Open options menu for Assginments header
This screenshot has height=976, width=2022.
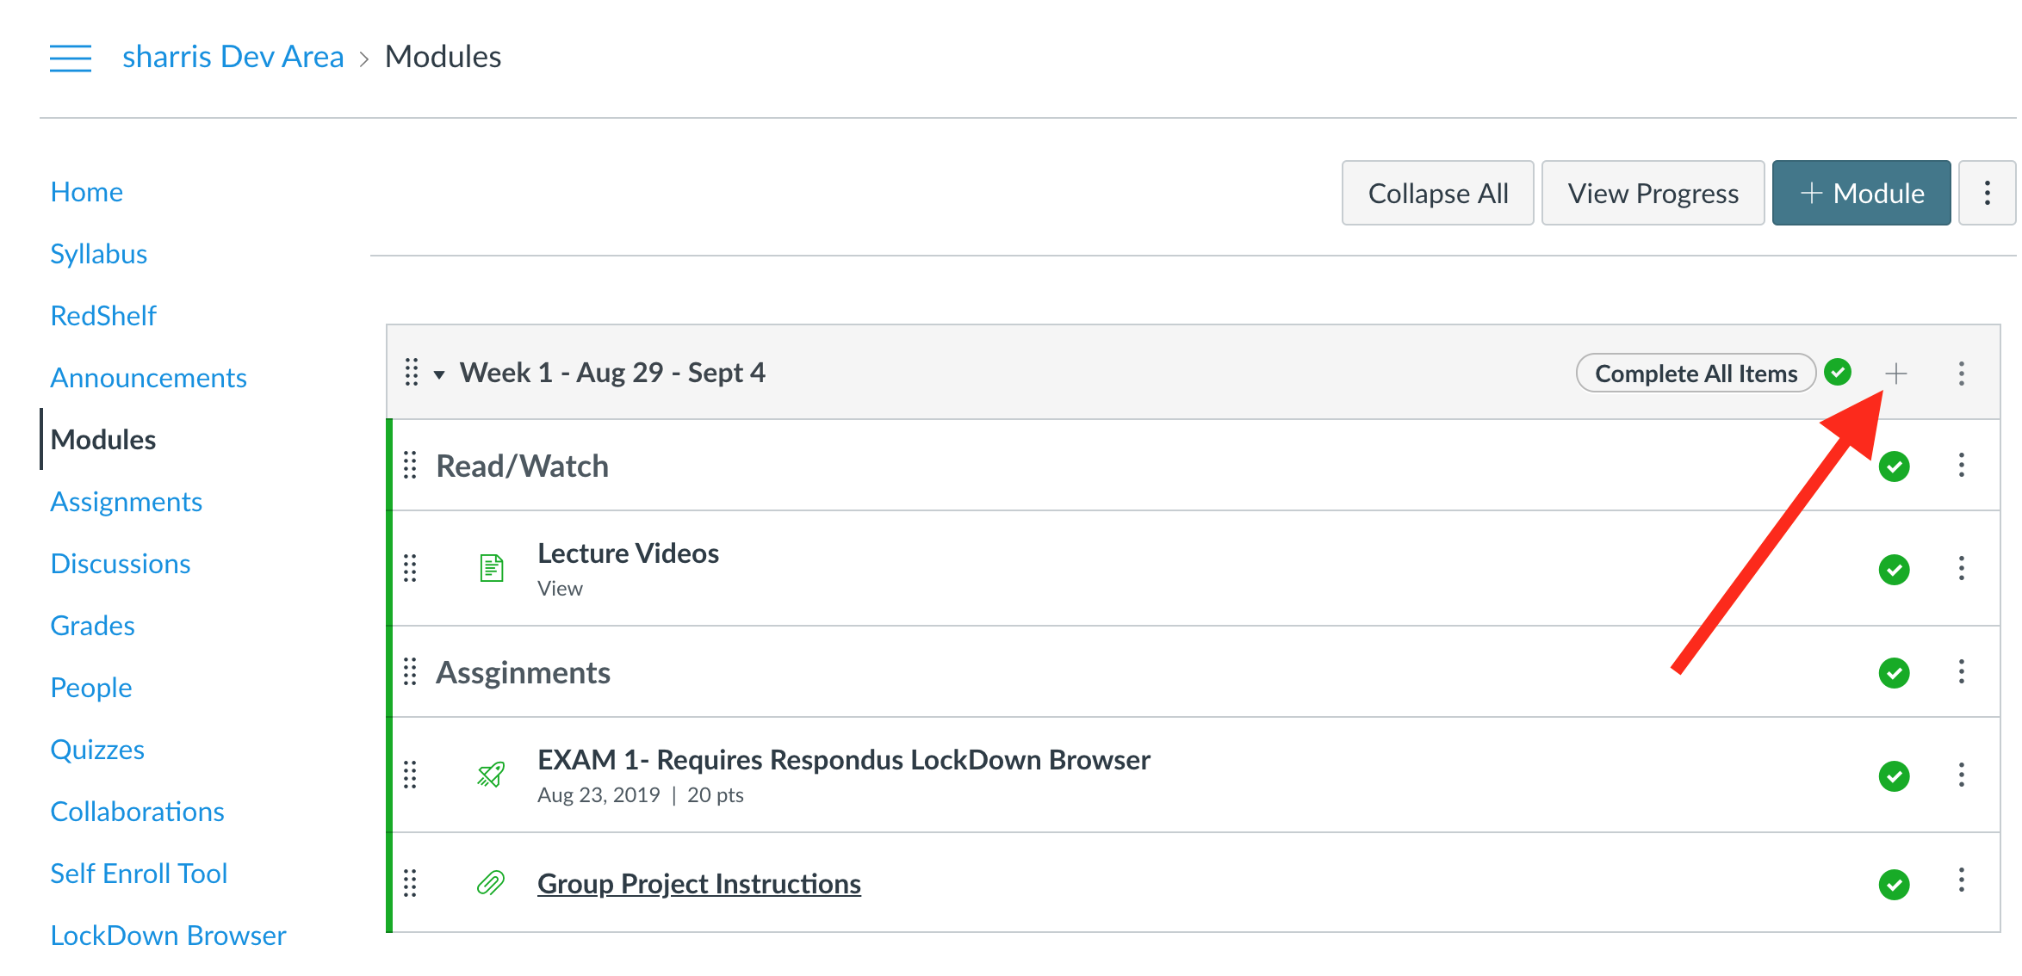[x=1961, y=671]
